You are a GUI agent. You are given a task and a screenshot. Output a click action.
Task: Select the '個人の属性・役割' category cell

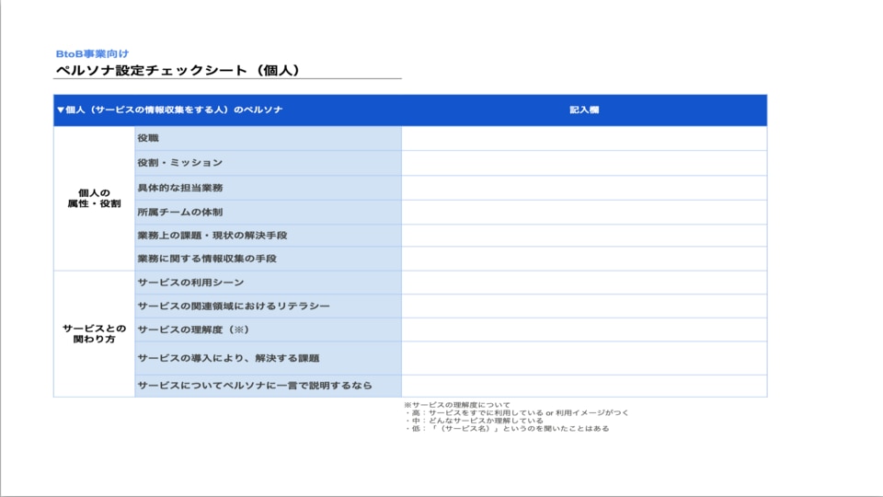[x=94, y=199]
